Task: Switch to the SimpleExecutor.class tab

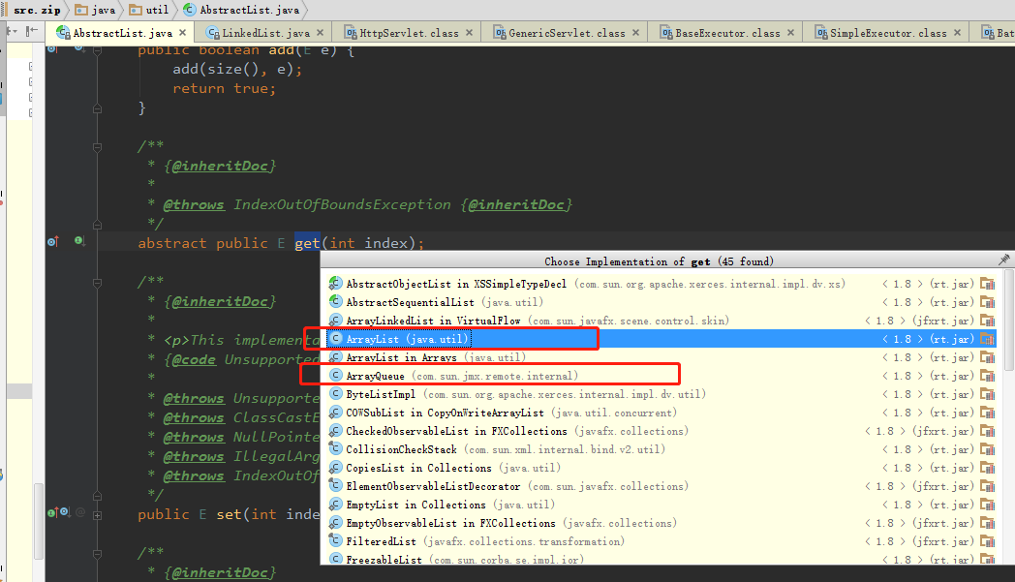Action: (x=887, y=32)
